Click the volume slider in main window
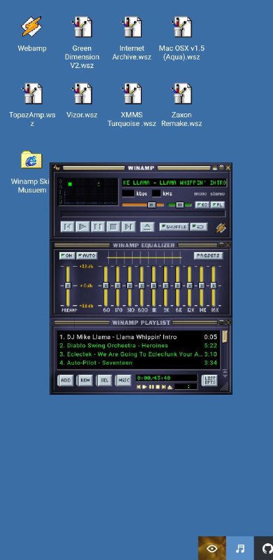Image resolution: width=273 pixels, height=560 pixels. pos(143,205)
